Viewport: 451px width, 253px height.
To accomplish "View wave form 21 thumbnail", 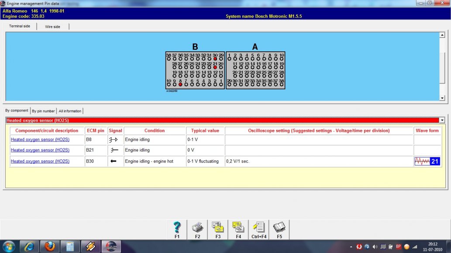I will pyautogui.click(x=427, y=162).
